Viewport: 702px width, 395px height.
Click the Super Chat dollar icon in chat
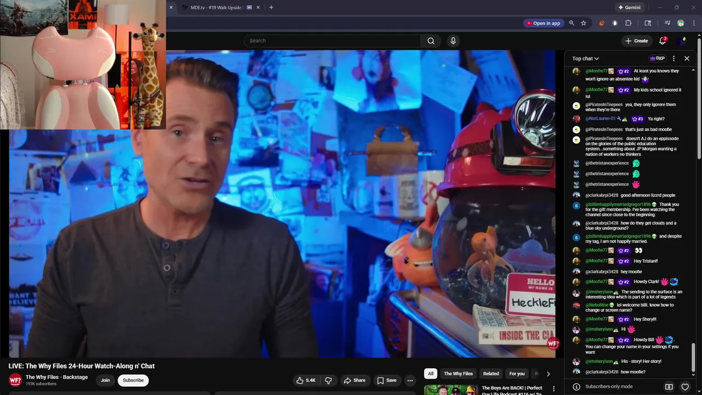pos(669,387)
